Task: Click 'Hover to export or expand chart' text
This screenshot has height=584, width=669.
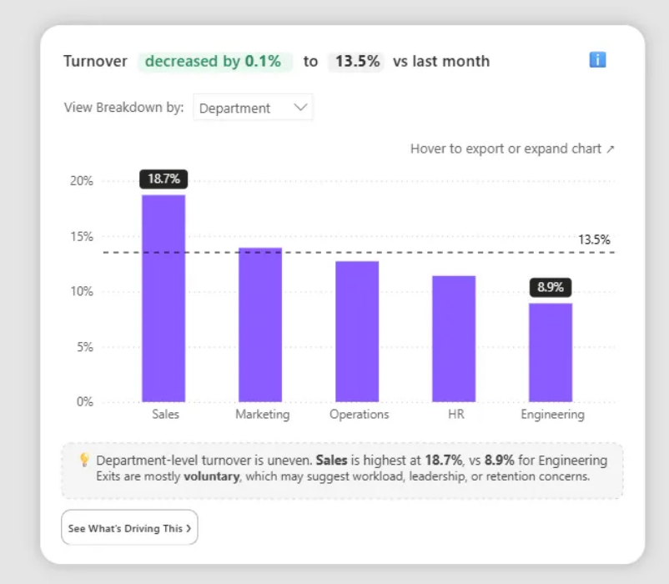Action: [506, 149]
